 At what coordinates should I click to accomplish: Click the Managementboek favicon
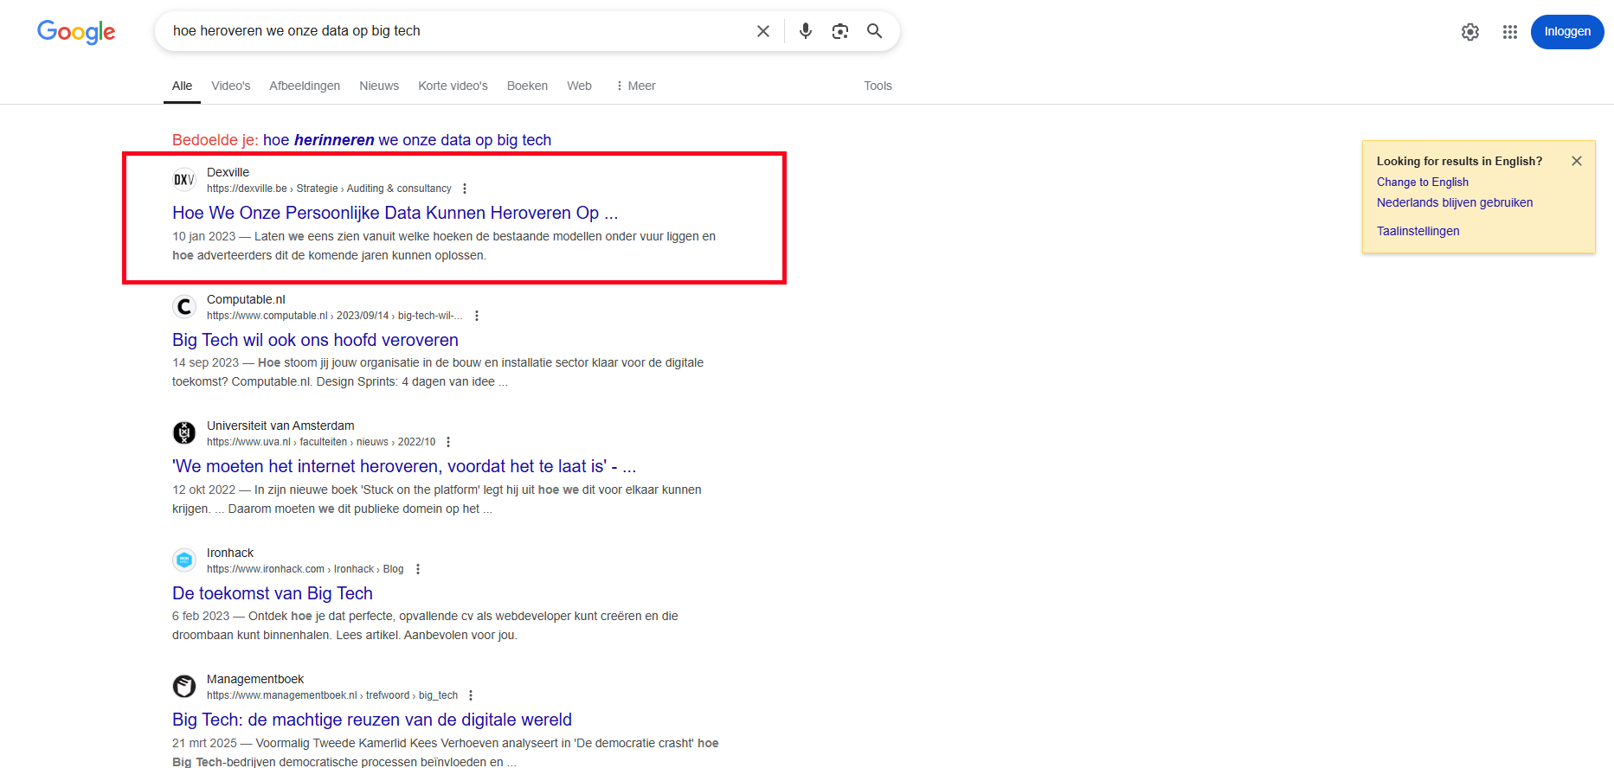click(x=184, y=686)
